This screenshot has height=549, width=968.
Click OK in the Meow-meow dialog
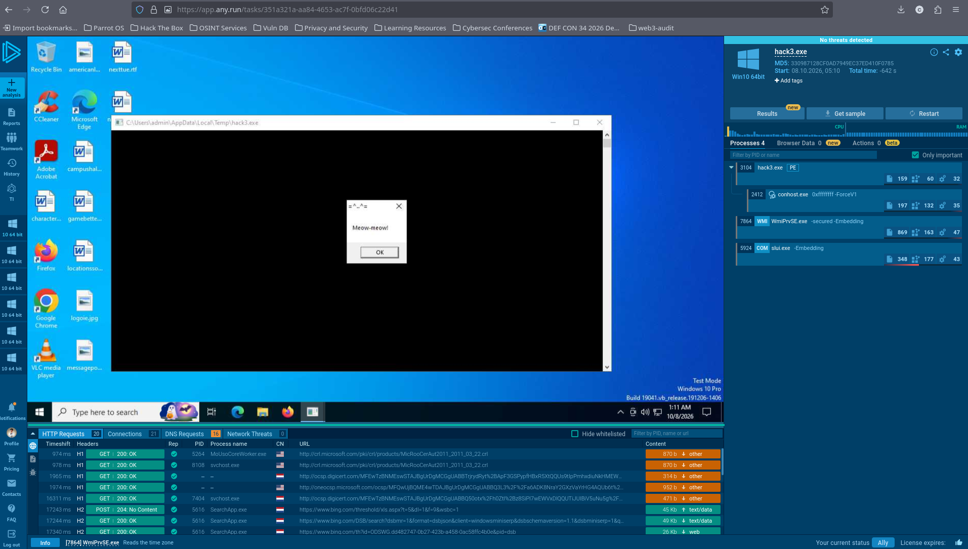pos(380,252)
